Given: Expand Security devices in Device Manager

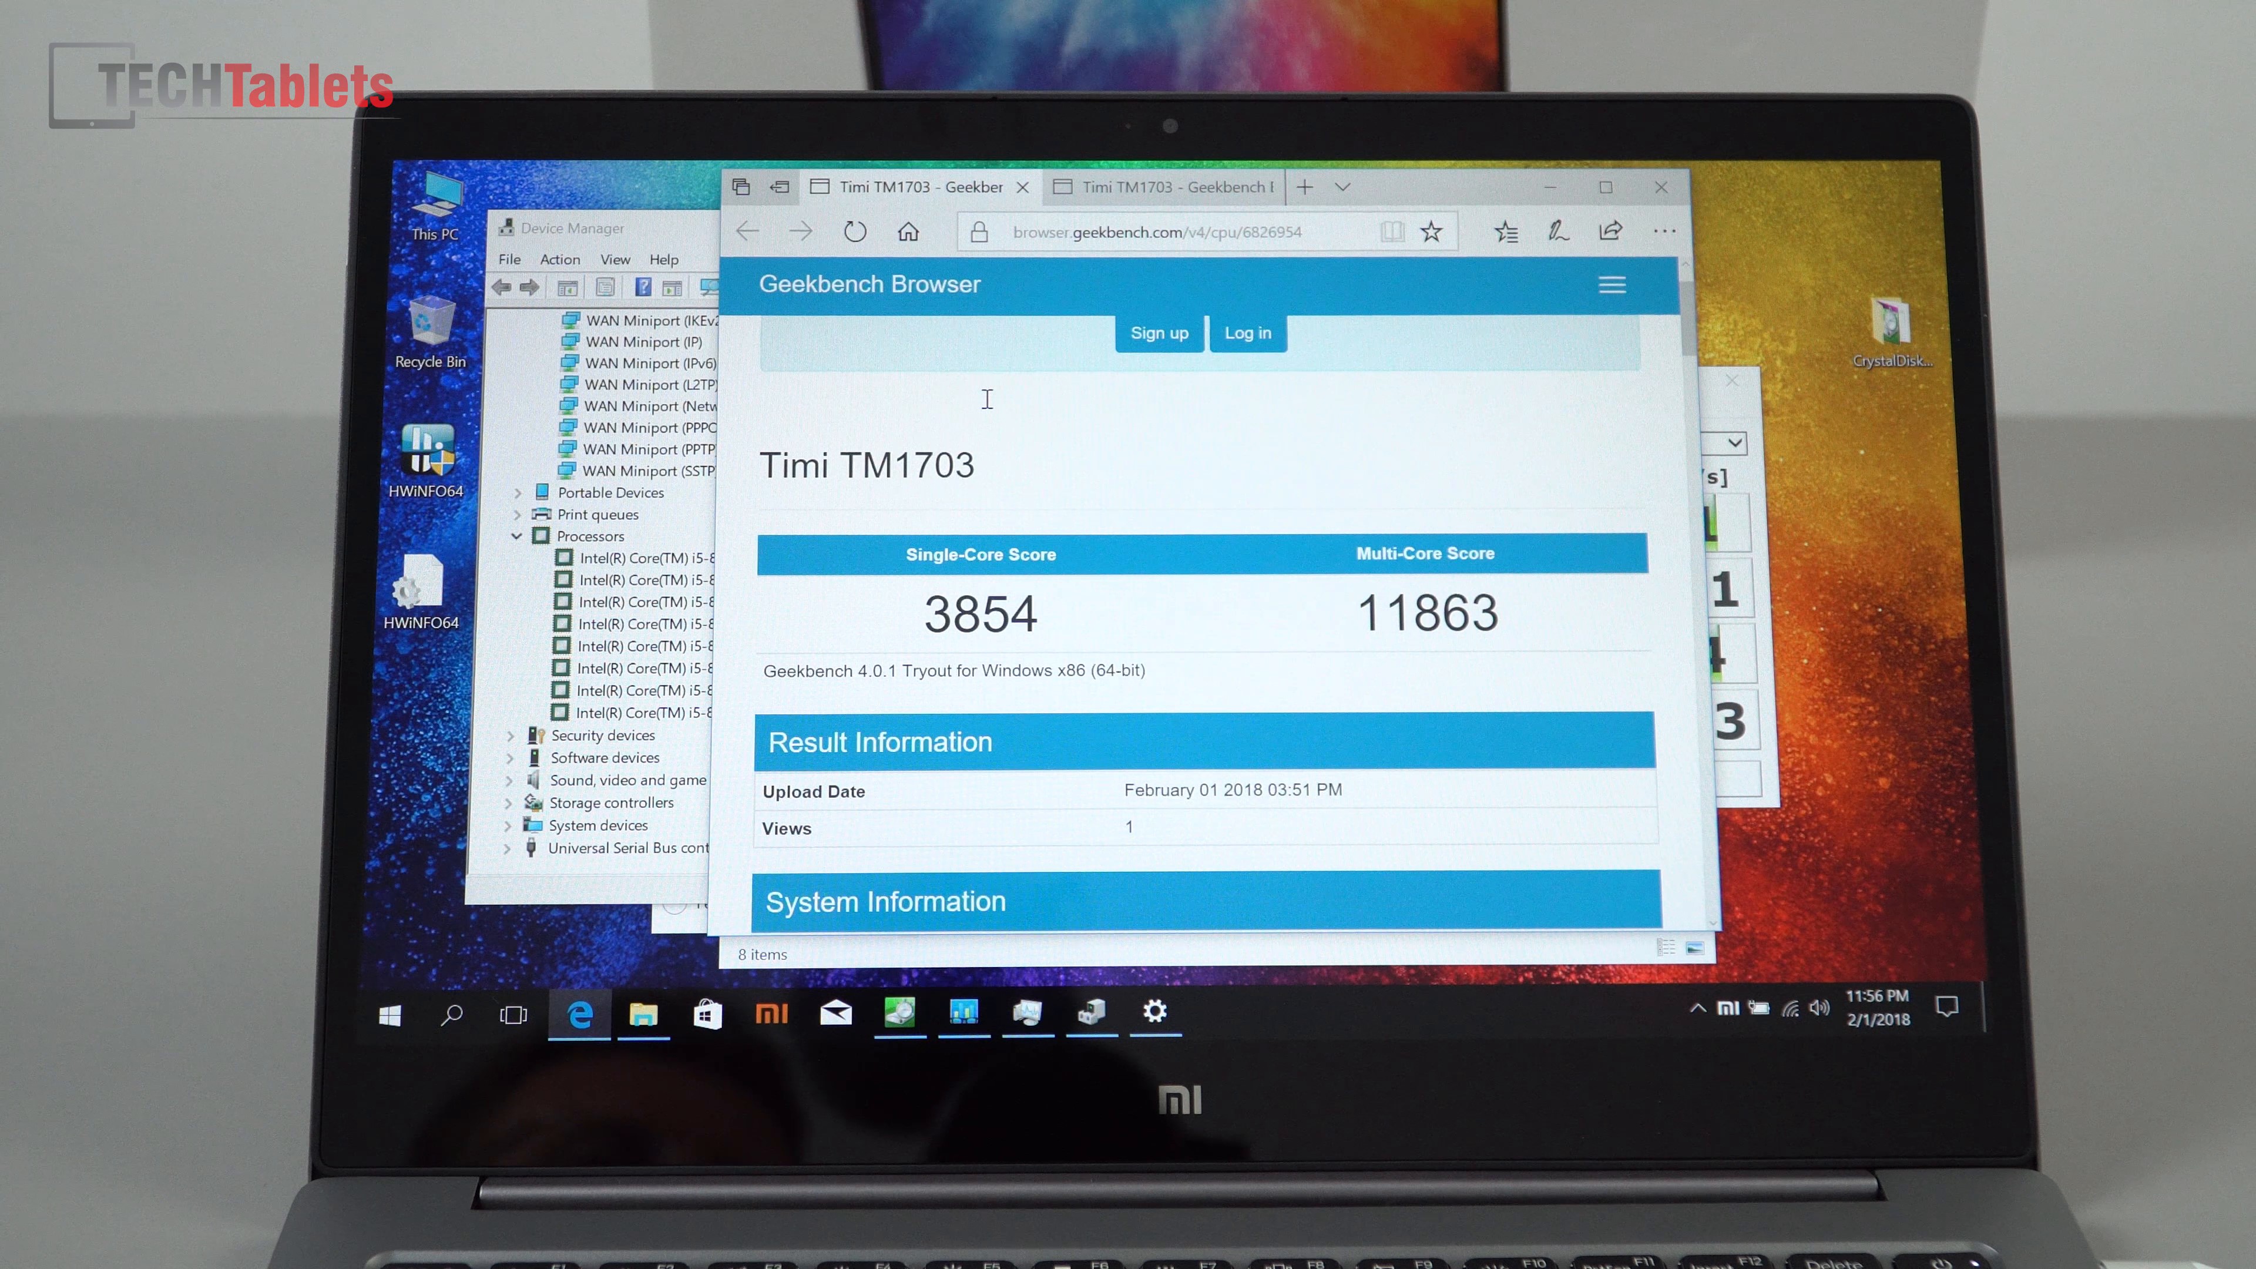Looking at the screenshot, I should pyautogui.click(x=511, y=737).
